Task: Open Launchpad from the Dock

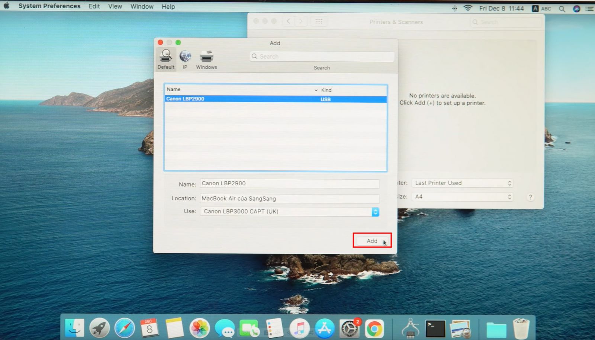Action: [x=99, y=328]
